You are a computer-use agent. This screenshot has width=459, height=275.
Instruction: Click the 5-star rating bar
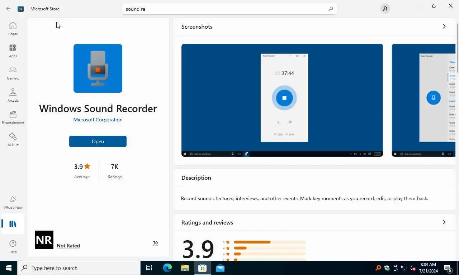[270, 242]
